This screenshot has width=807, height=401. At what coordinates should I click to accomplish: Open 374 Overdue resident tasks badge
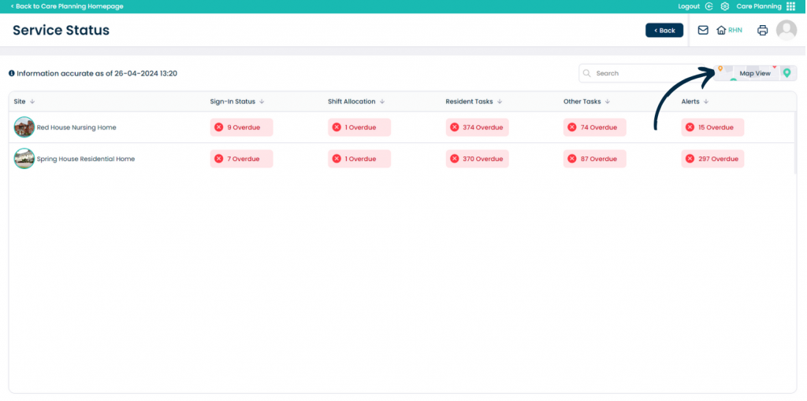point(477,127)
